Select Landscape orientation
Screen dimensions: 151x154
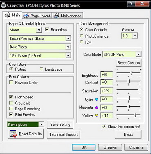41,69
